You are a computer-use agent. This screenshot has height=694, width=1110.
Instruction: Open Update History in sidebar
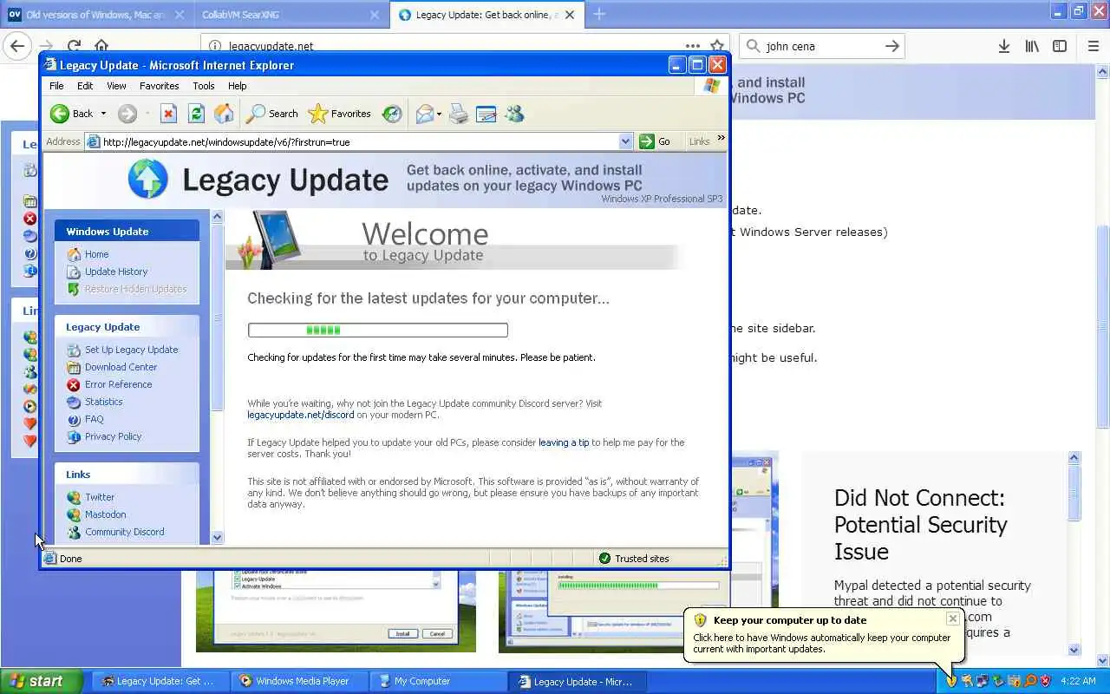coord(116,272)
